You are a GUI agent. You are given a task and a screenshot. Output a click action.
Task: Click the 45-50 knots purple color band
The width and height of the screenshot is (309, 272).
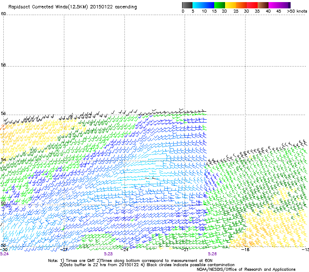click(285, 5)
